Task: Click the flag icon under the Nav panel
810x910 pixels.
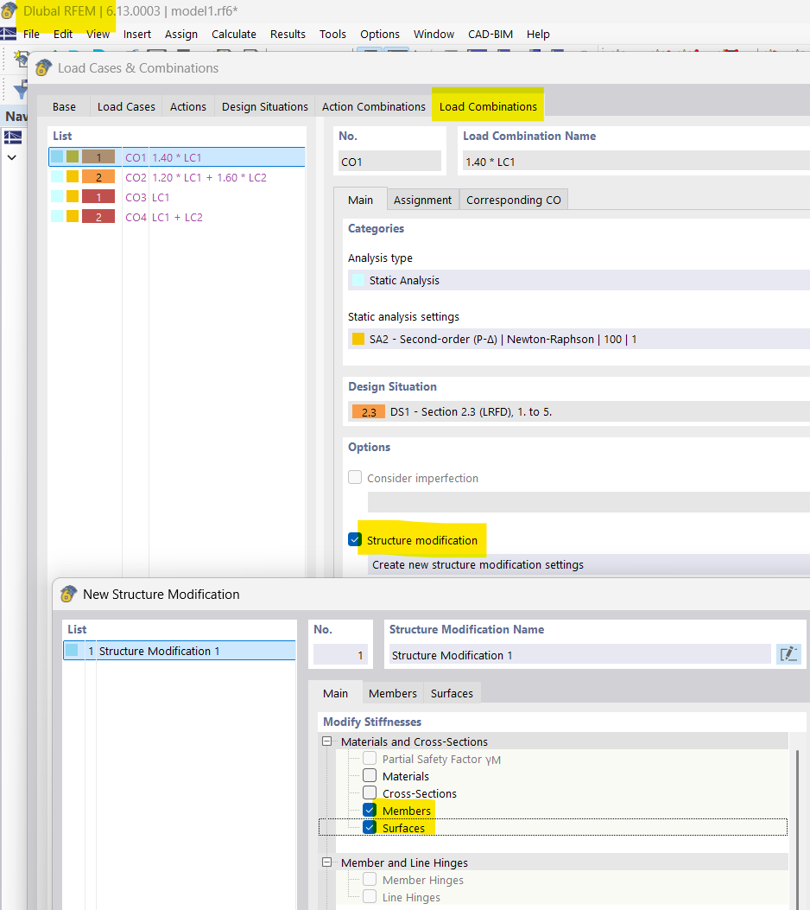Action: [x=13, y=137]
